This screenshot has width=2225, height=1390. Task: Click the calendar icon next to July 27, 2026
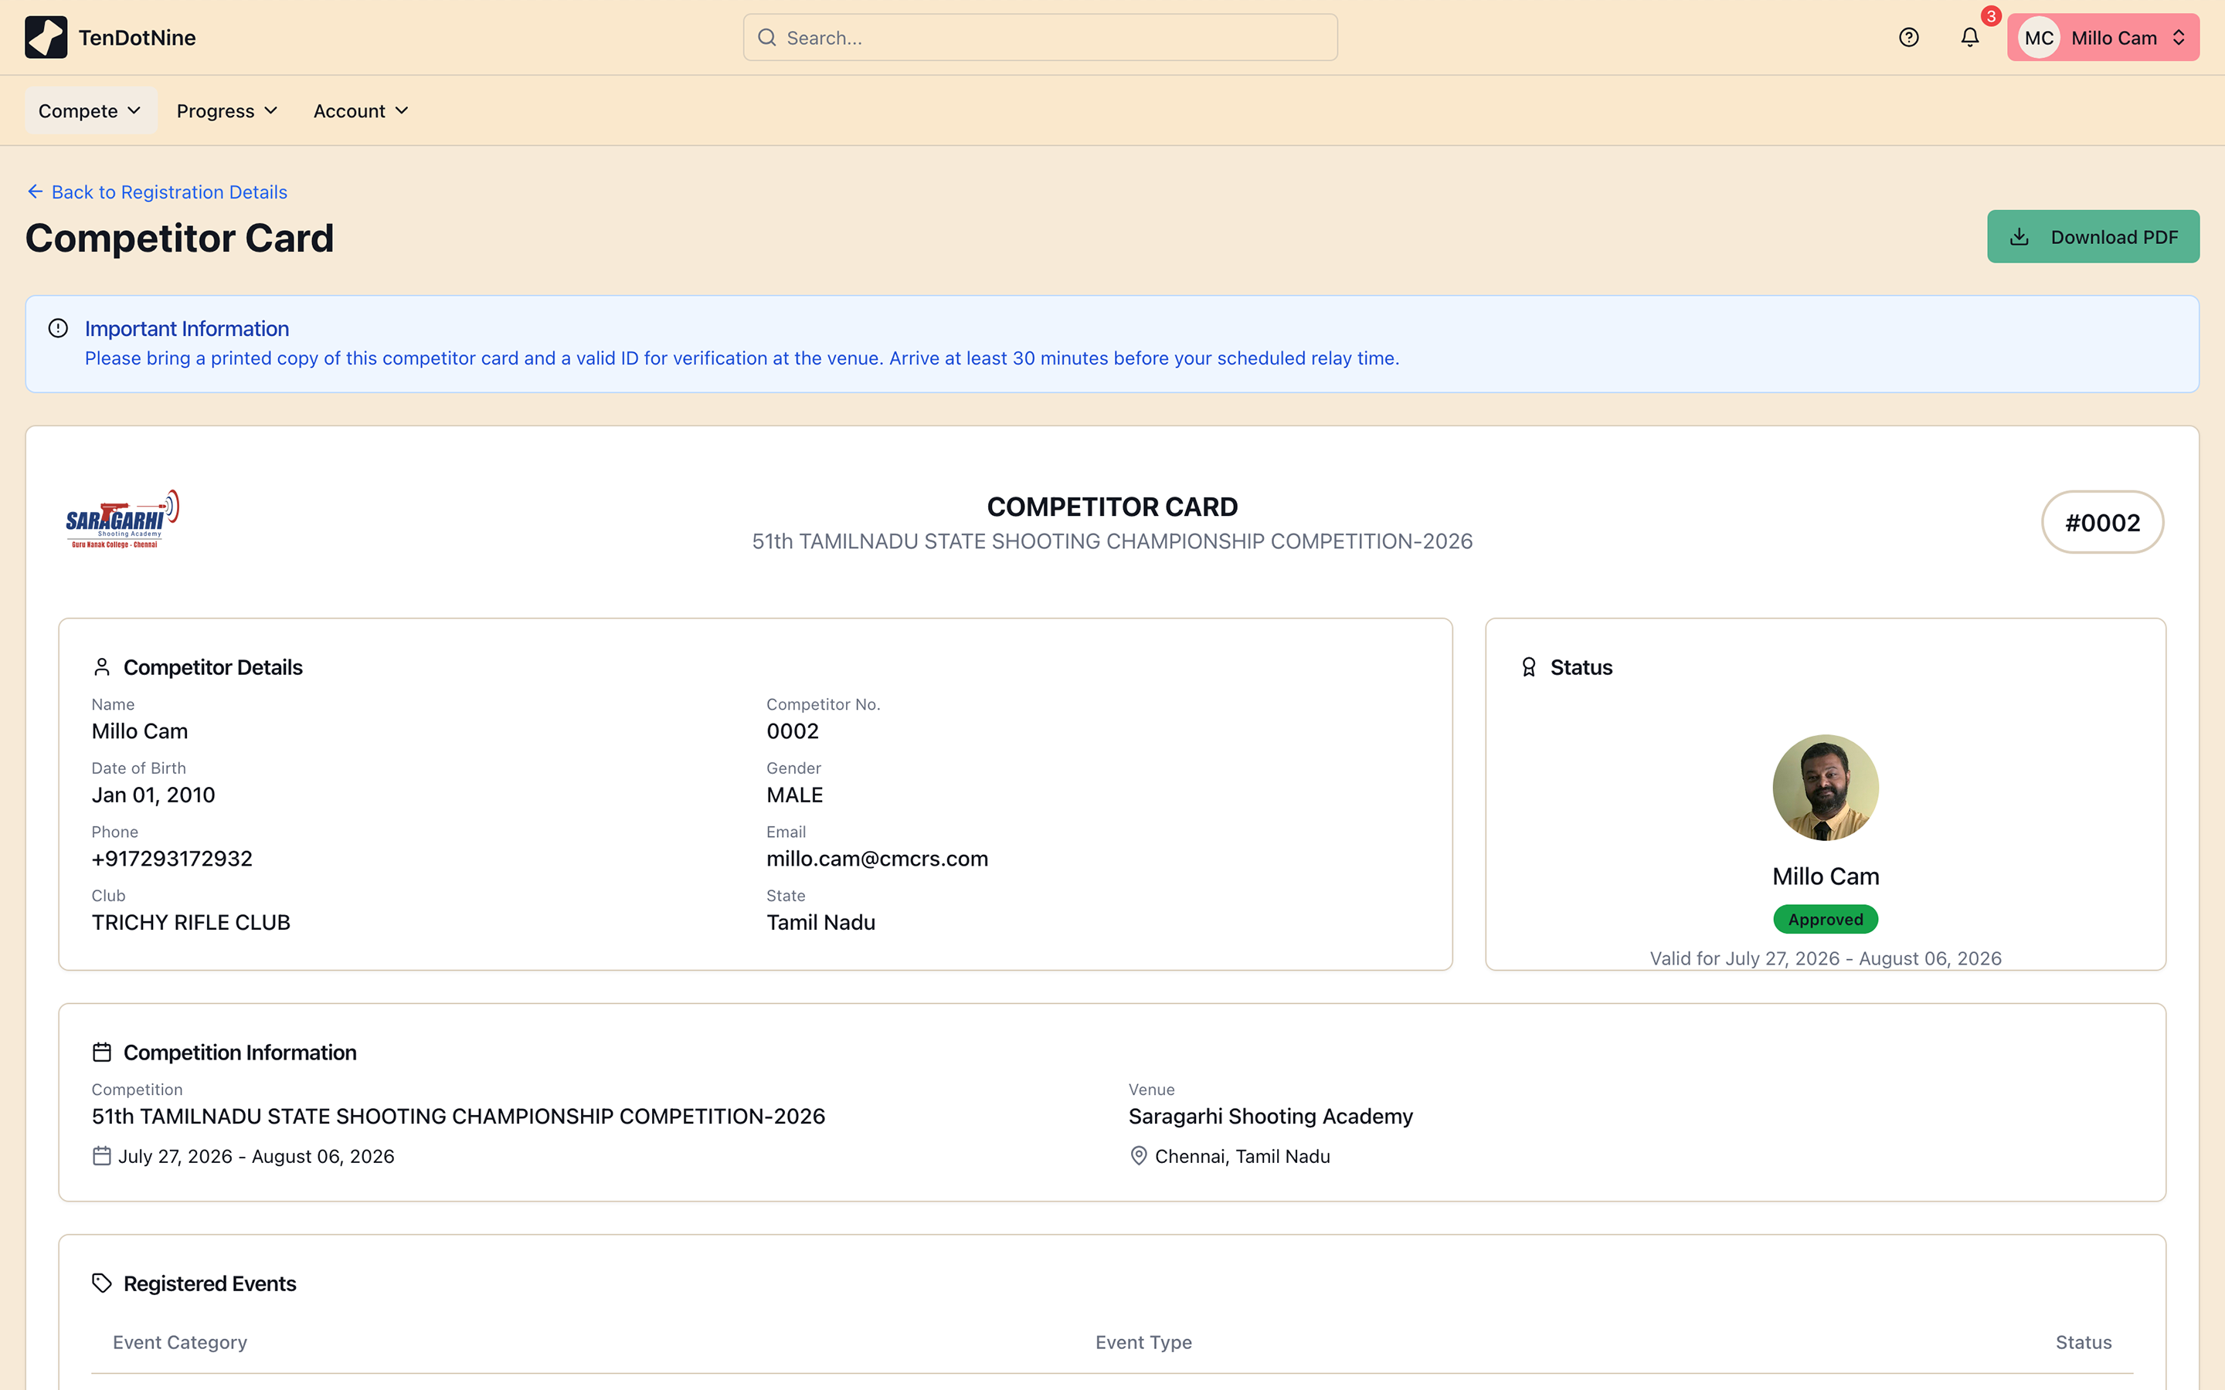[x=102, y=1157]
